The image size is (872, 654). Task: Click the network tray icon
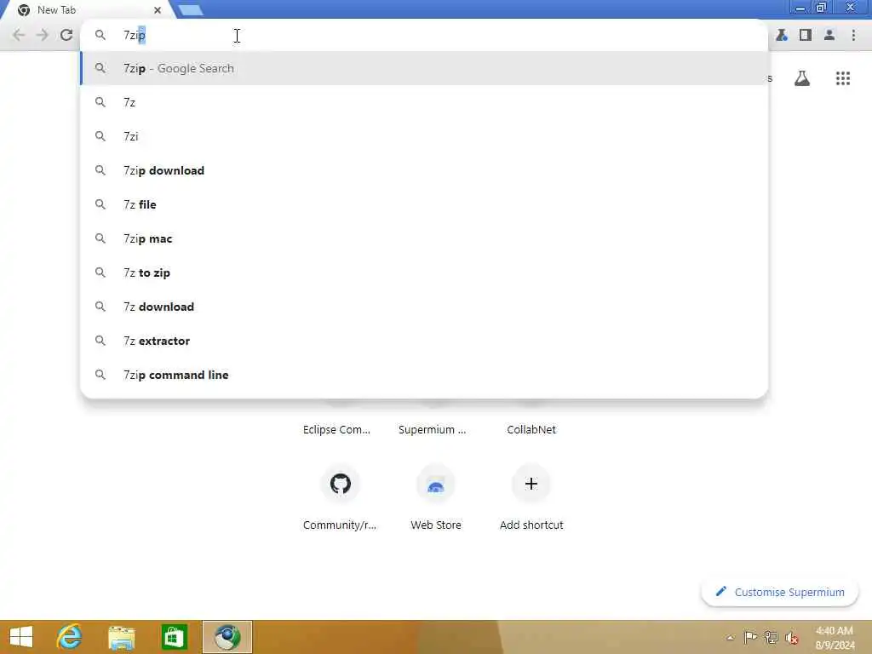coord(771,637)
